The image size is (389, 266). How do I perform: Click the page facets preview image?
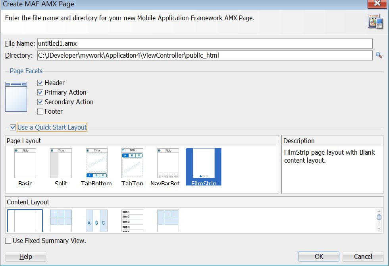[x=16, y=97]
